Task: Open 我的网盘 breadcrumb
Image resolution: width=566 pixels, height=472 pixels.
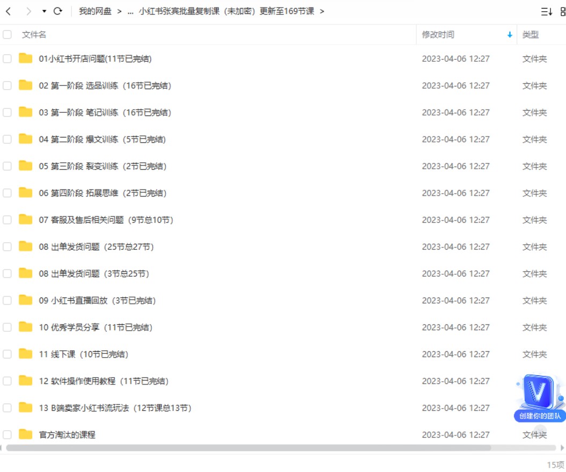Action: [95, 11]
